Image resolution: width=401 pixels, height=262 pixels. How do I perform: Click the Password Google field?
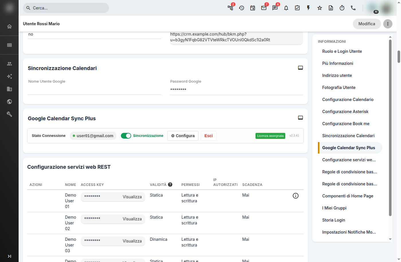pyautogui.click(x=236, y=90)
